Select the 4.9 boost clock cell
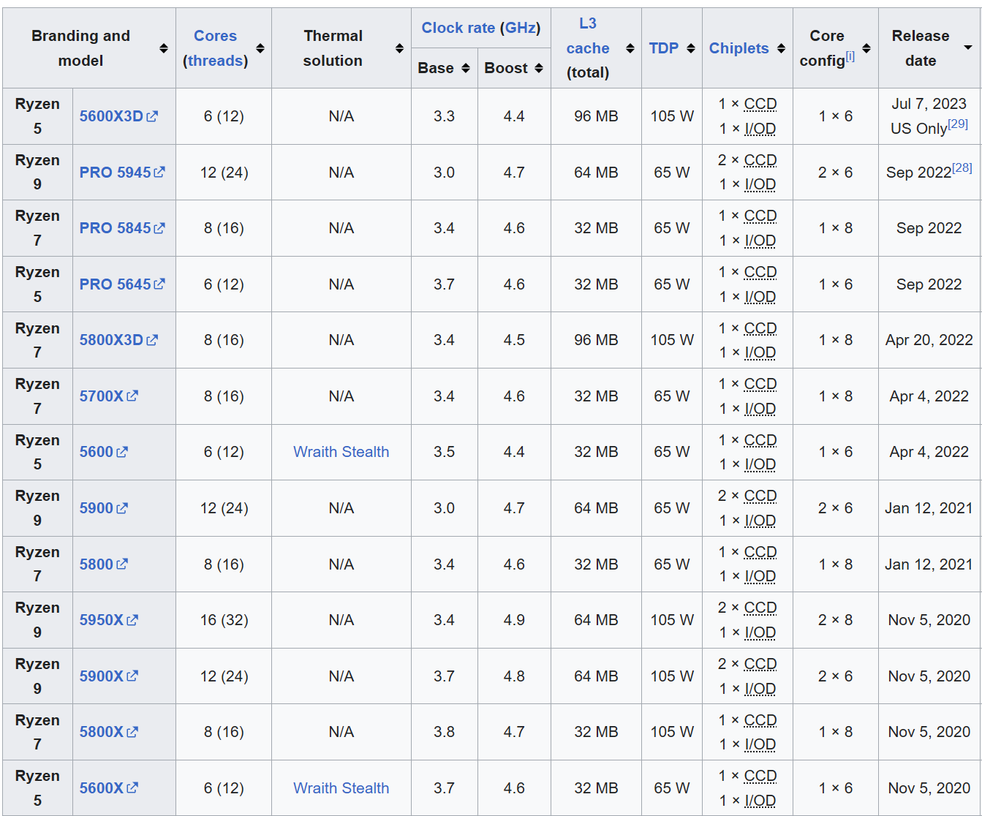Screen dimensions: 982x816 click(x=514, y=620)
